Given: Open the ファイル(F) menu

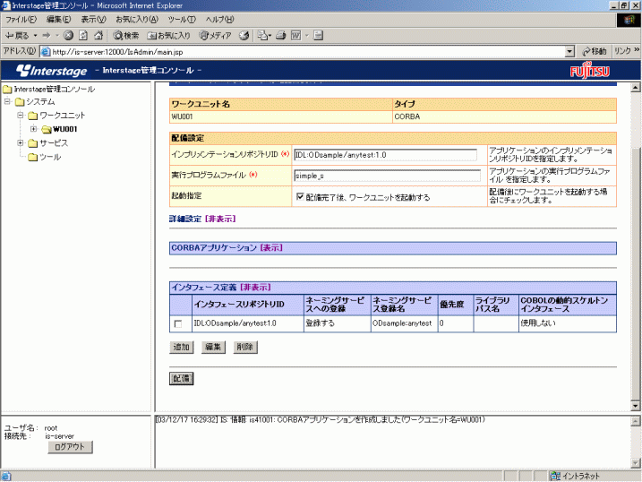Looking at the screenshot, I should (x=21, y=19).
